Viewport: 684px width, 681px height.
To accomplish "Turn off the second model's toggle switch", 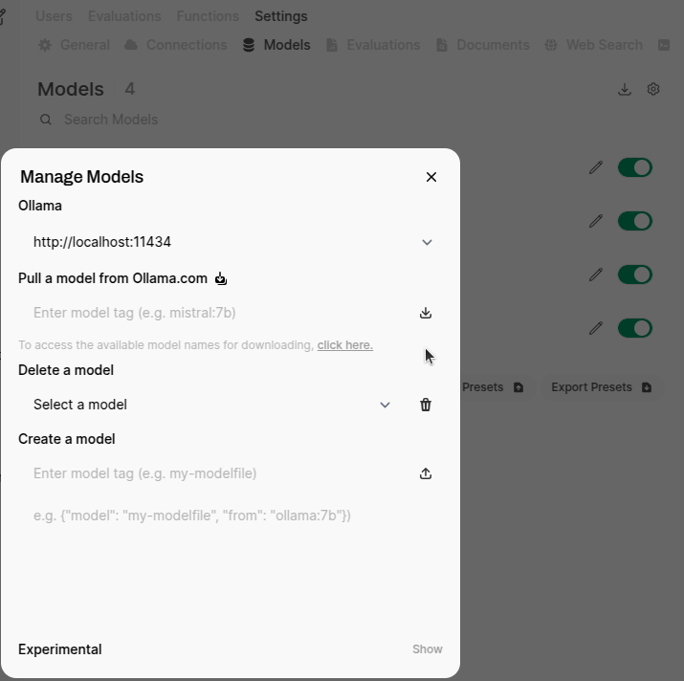I will [x=634, y=221].
